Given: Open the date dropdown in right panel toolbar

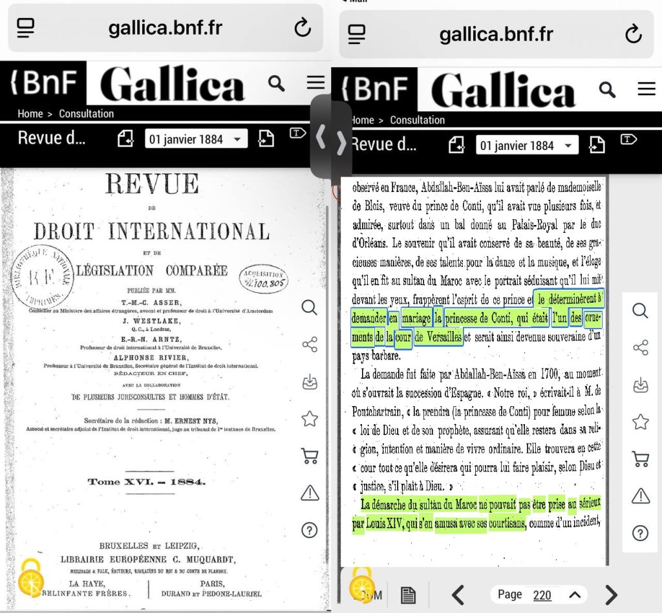Looking at the screenshot, I should click(527, 145).
